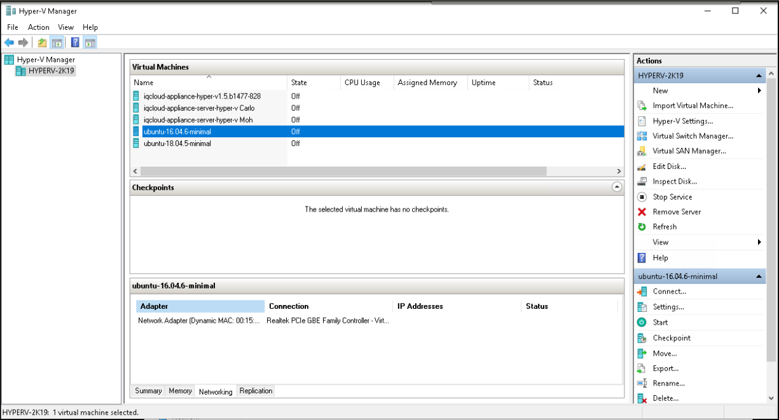Click the blue Help icon in the toolbar
The image size is (779, 420).
[x=75, y=43]
